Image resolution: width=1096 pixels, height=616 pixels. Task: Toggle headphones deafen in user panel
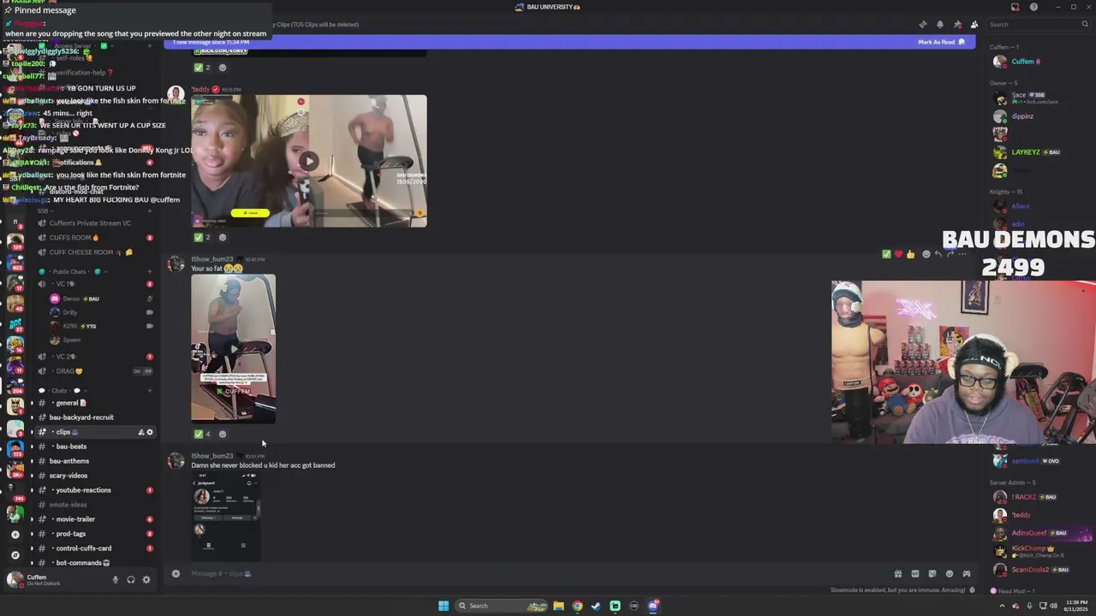[x=131, y=580]
